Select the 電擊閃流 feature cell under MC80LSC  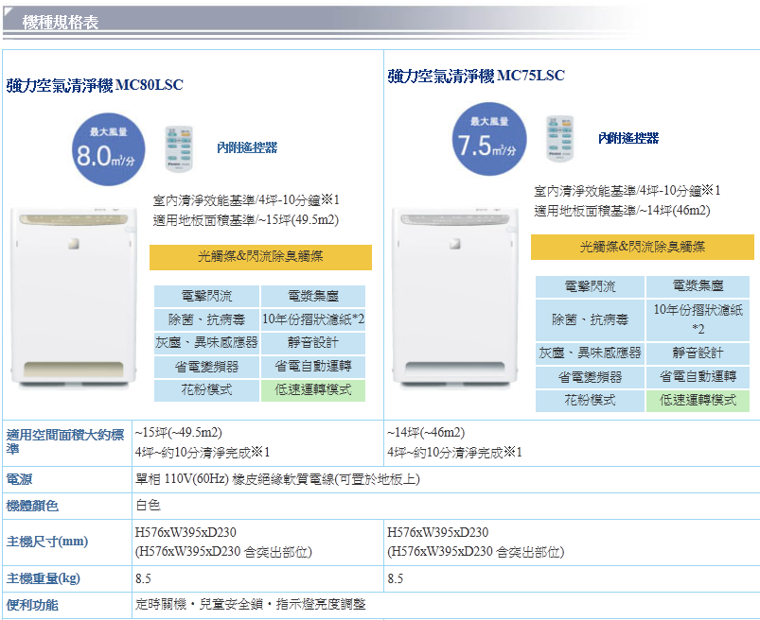coord(205,296)
